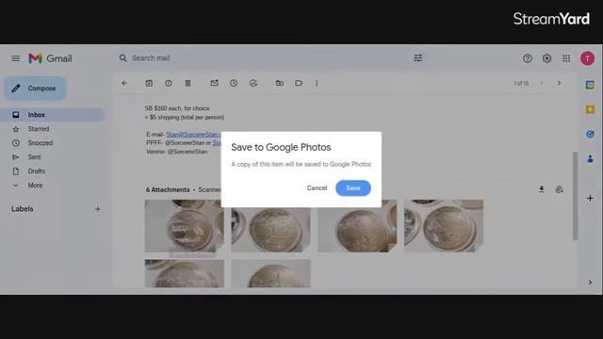Expand the More sidebar section
Viewport: 603px width, 339px height.
(35, 186)
